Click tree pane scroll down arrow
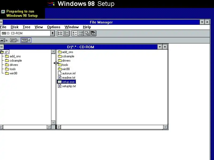This screenshot has height=160, width=214. 53,123
